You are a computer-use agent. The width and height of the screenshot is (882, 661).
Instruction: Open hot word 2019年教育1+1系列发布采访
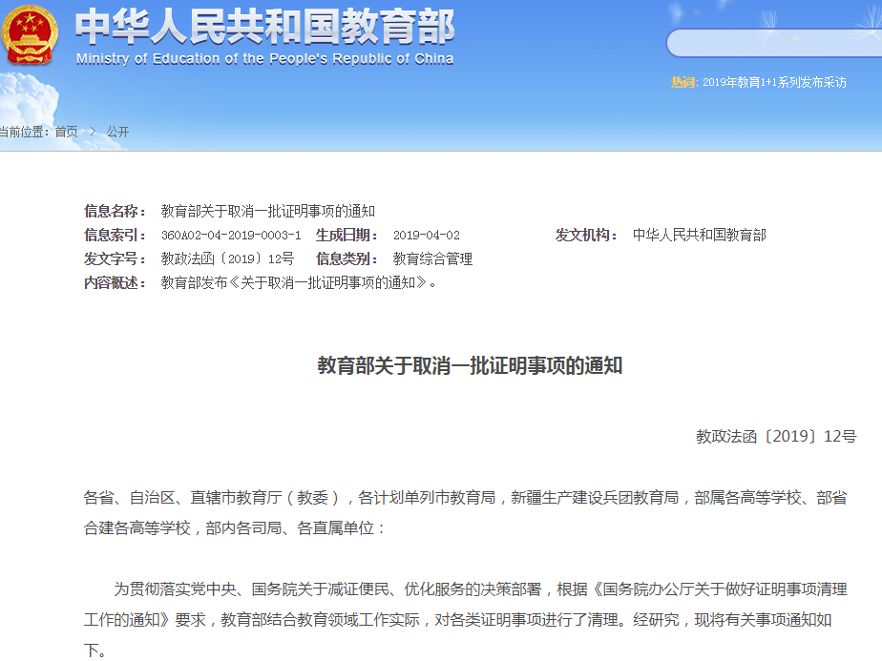[774, 83]
